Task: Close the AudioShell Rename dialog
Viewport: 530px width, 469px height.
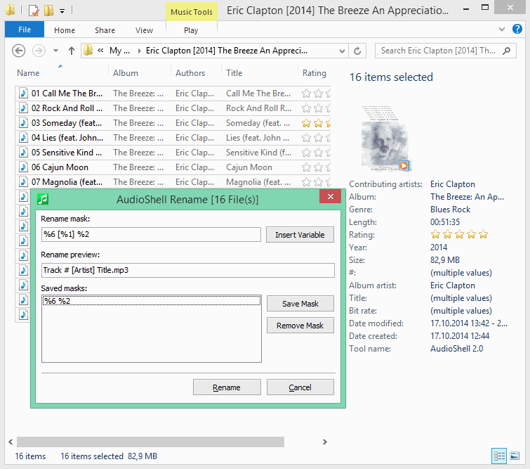Action: coord(331,196)
